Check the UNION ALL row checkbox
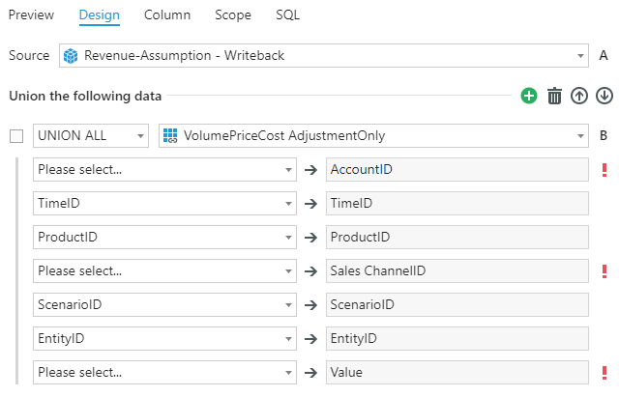 click(x=15, y=136)
